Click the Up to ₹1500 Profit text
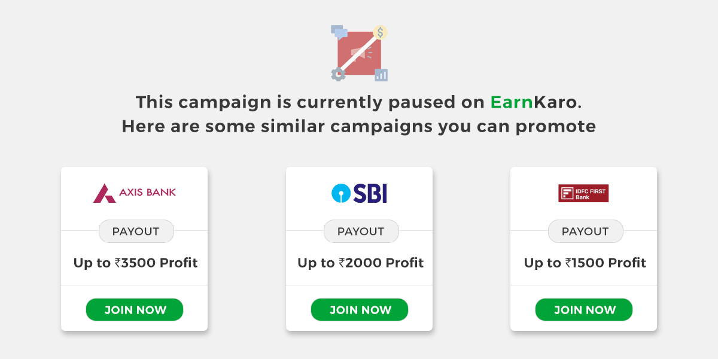718x359 pixels. click(583, 262)
